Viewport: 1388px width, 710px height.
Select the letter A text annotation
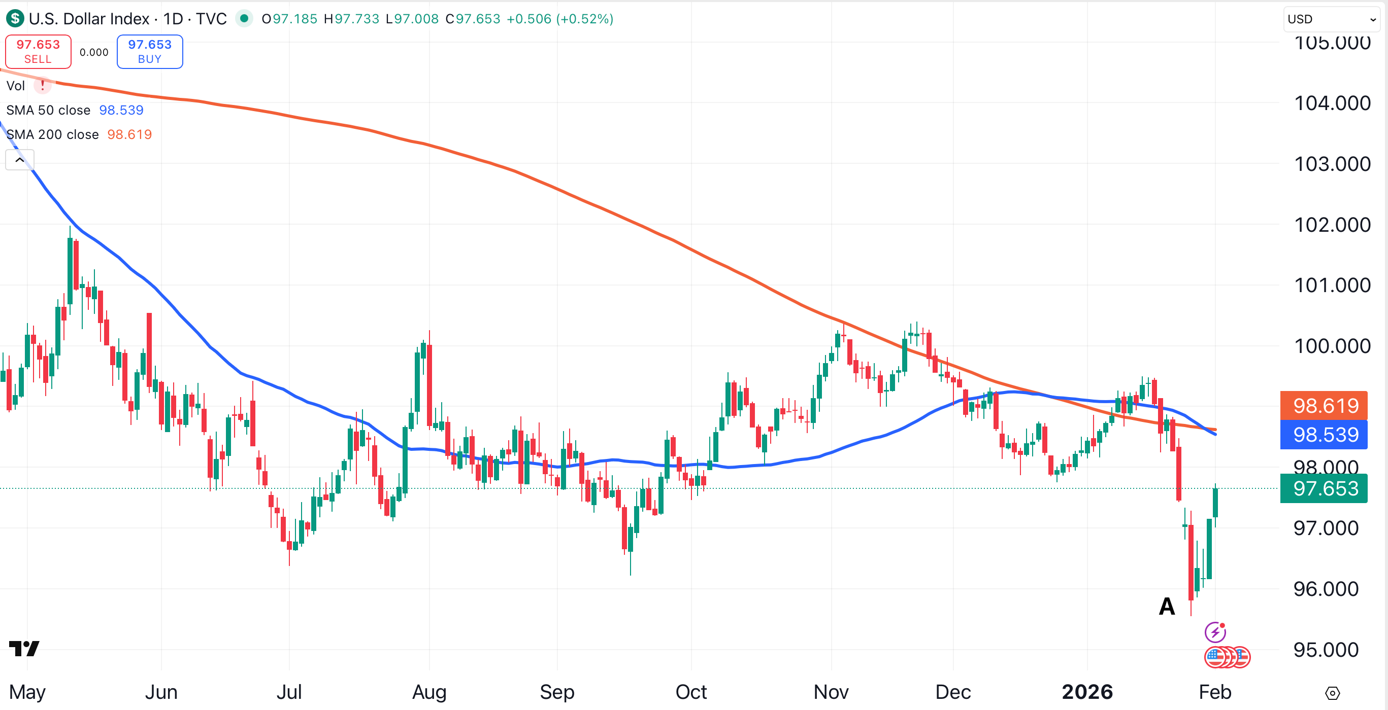[1167, 607]
